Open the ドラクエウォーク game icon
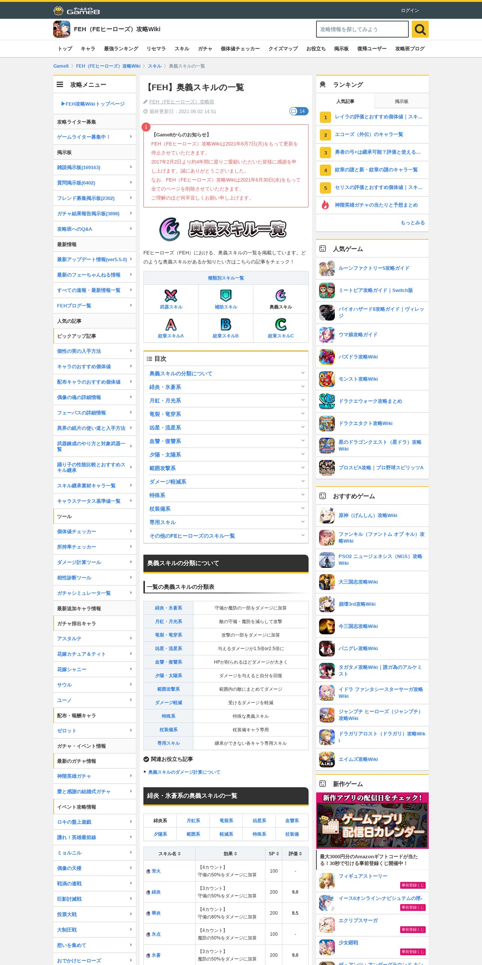482x965 pixels. (327, 401)
